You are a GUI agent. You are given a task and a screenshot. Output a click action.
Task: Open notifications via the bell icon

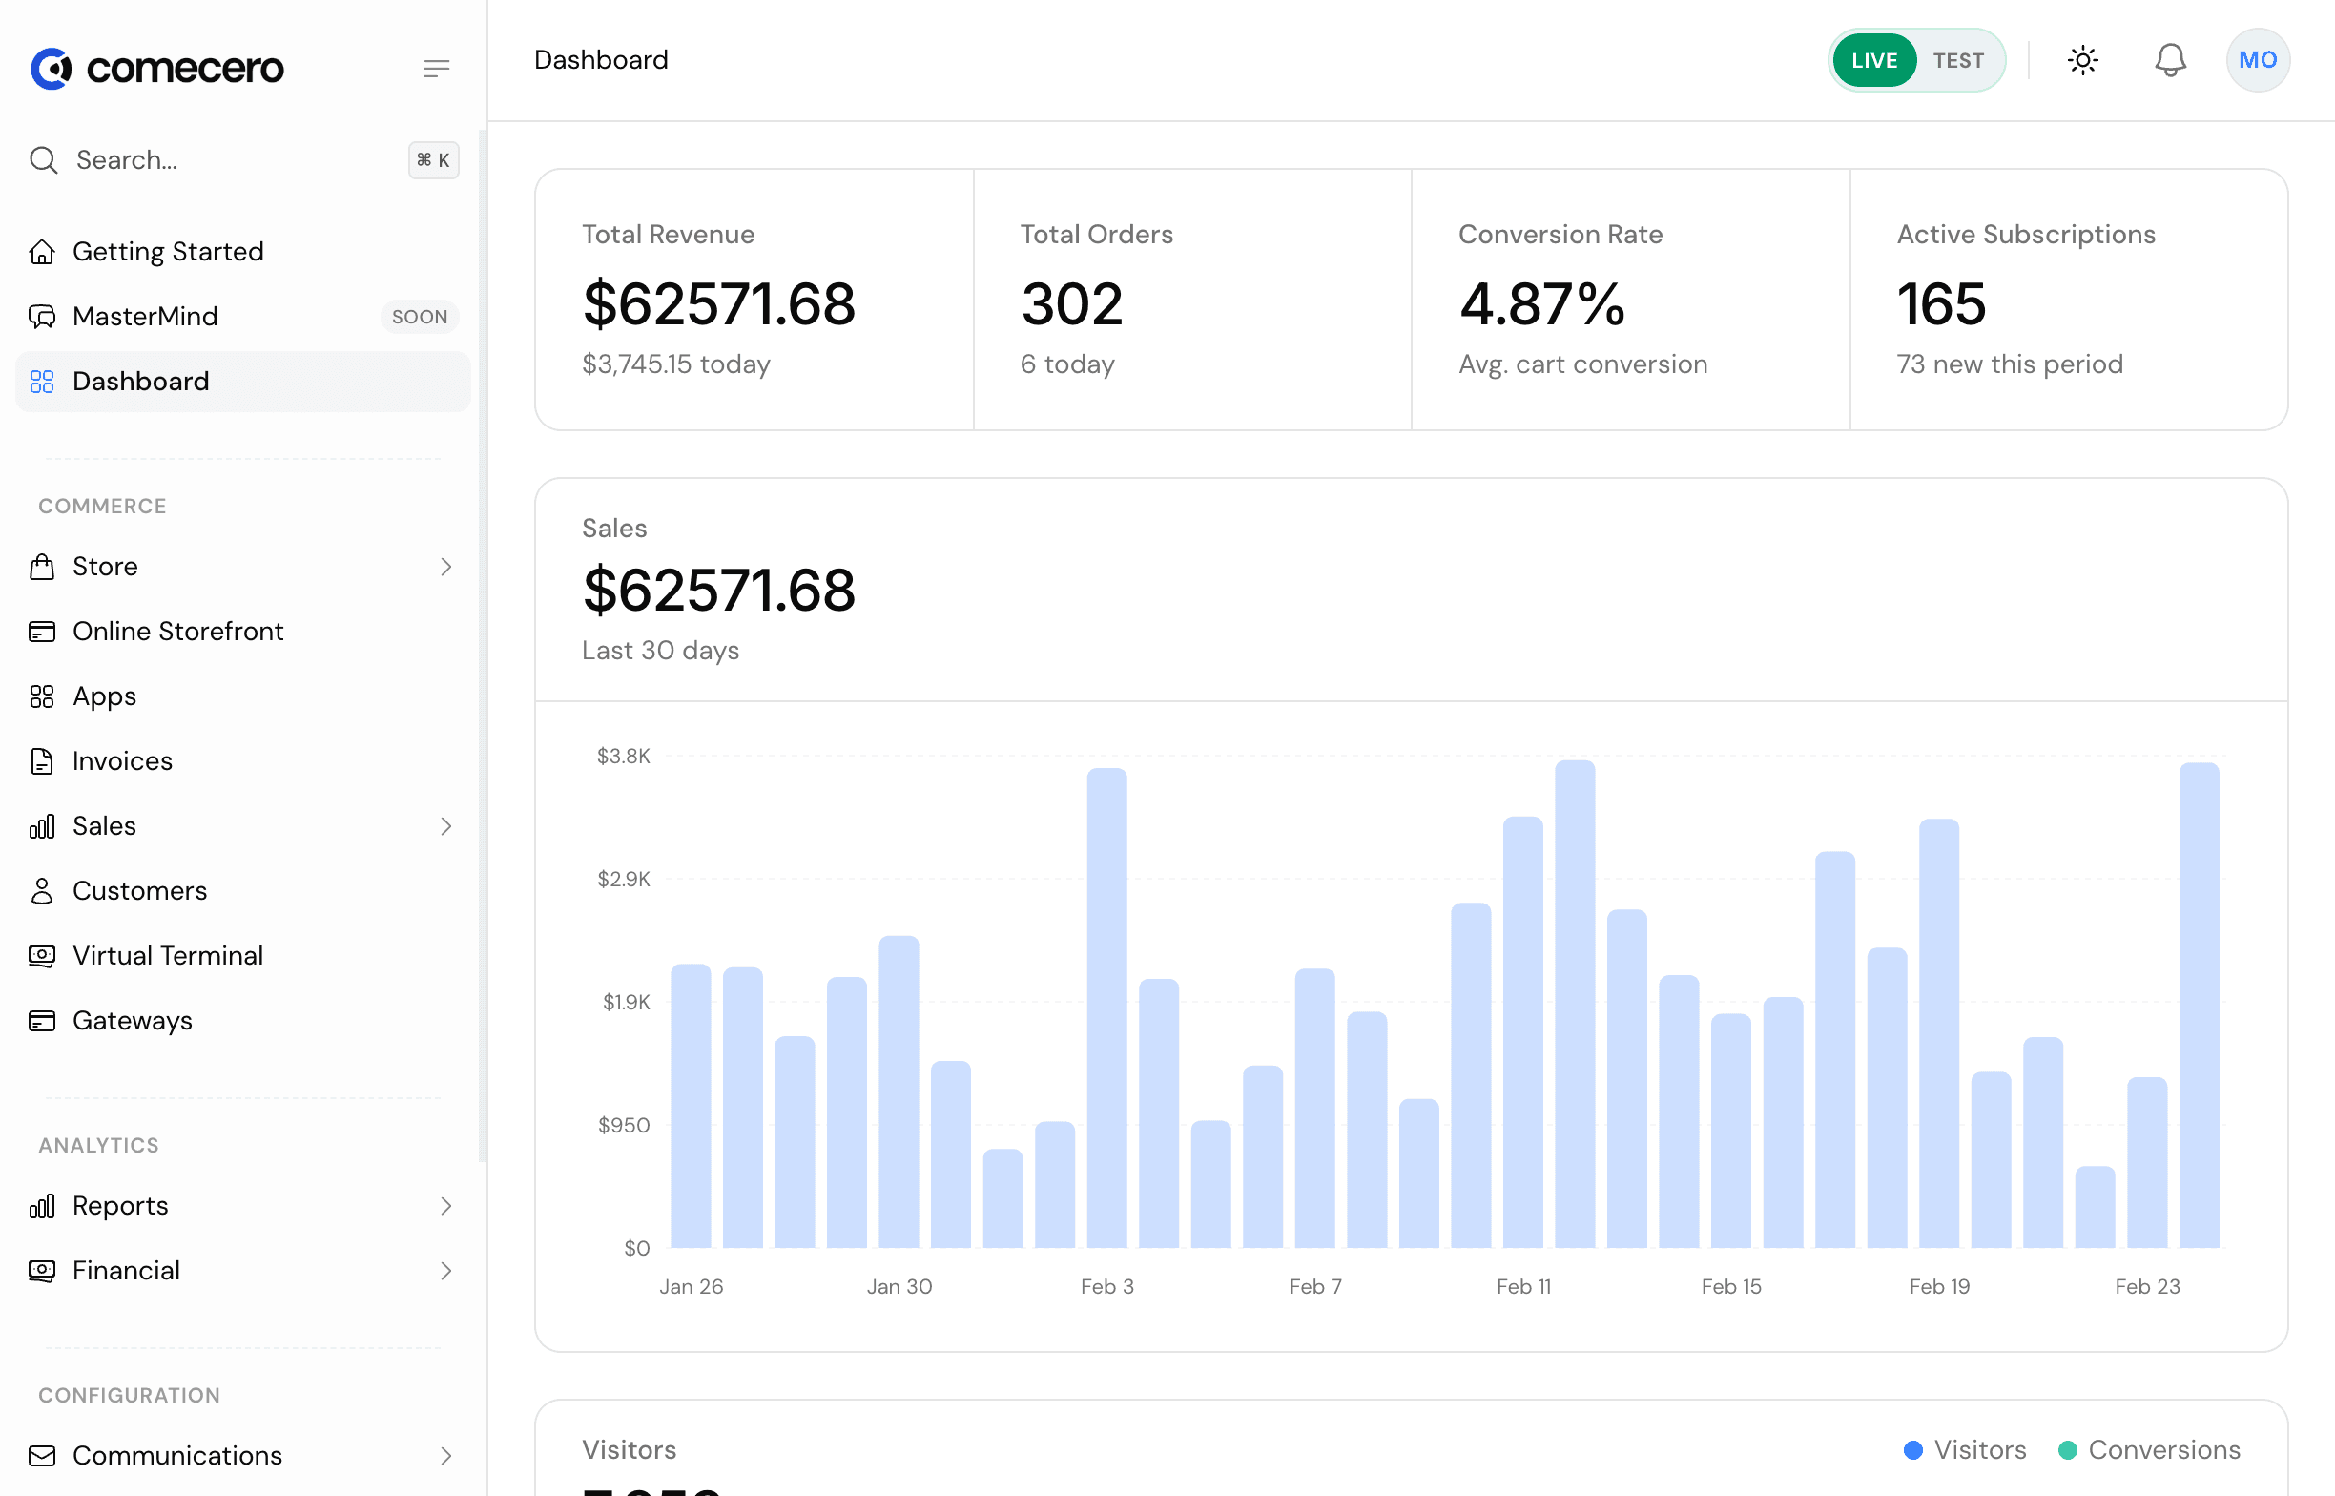point(2170,59)
